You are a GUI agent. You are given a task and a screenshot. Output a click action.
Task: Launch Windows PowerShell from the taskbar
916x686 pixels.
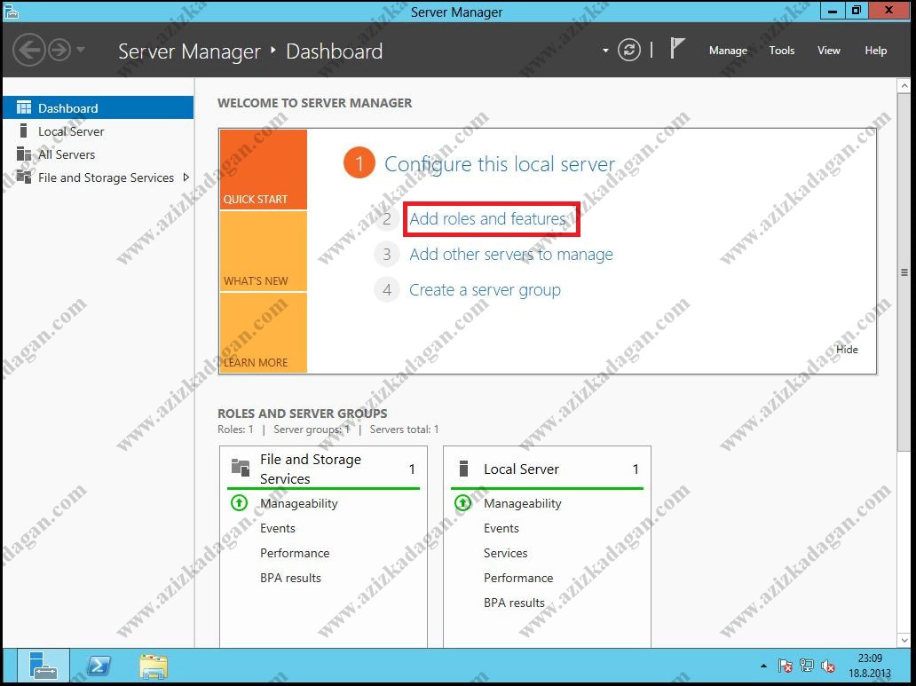point(99,666)
